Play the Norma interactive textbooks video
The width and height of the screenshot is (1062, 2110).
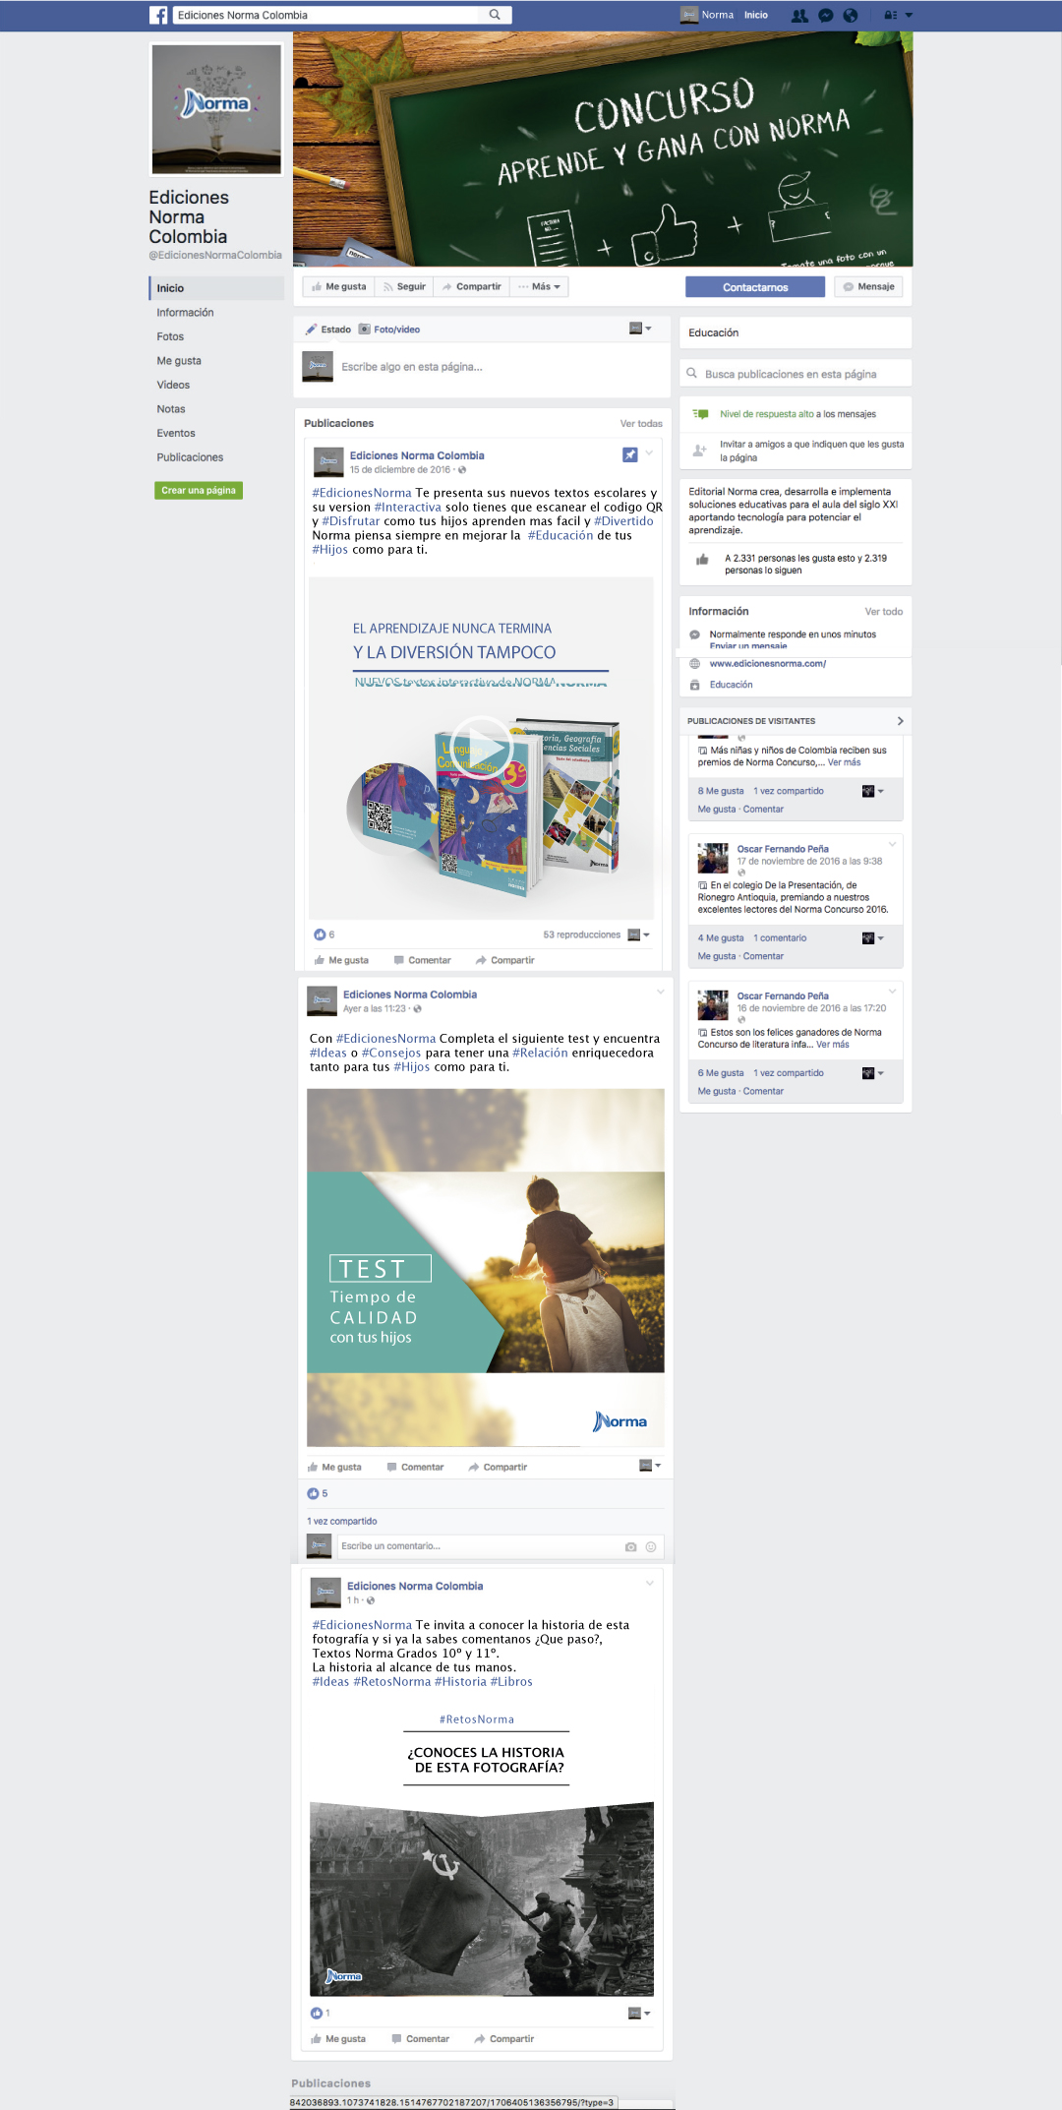(482, 750)
